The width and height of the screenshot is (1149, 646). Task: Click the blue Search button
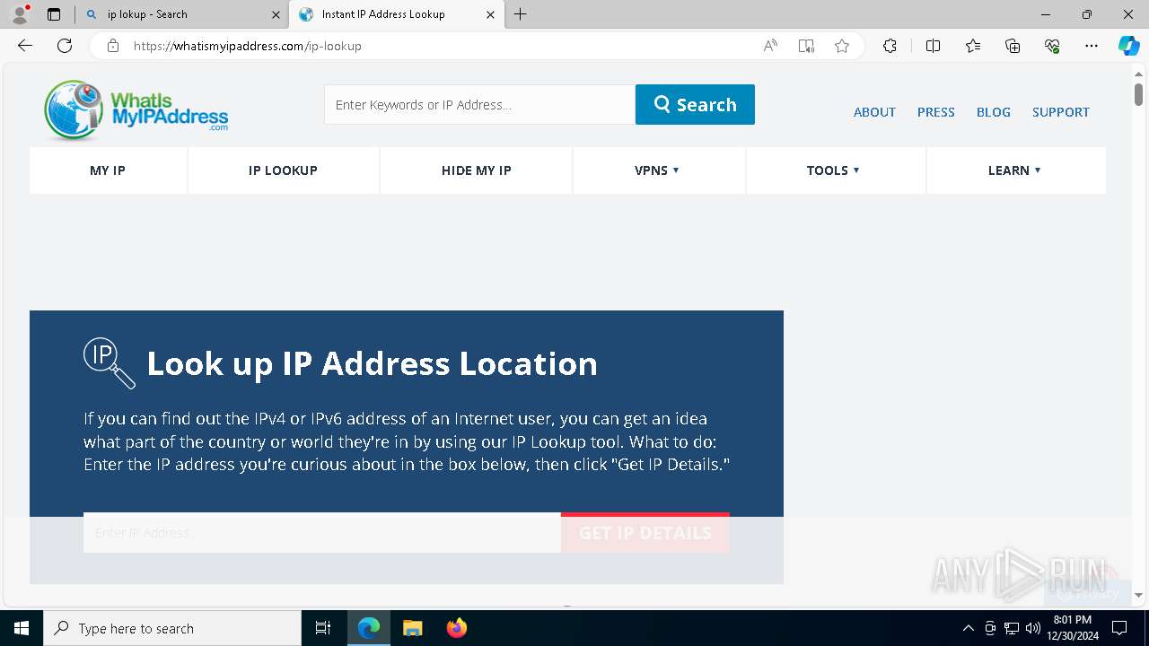coord(695,104)
